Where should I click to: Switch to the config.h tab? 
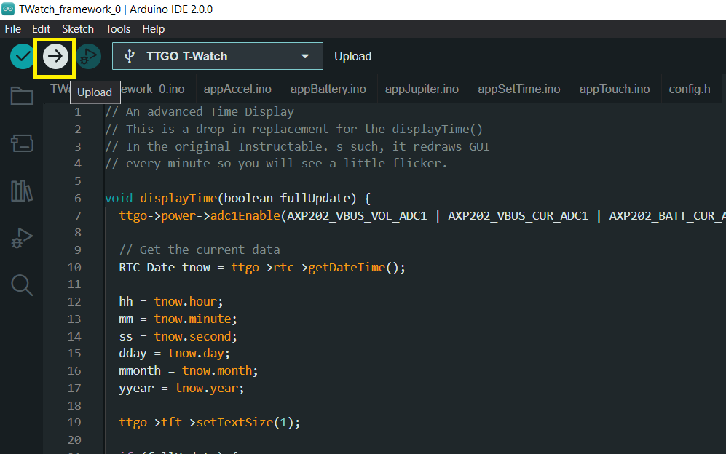(690, 89)
